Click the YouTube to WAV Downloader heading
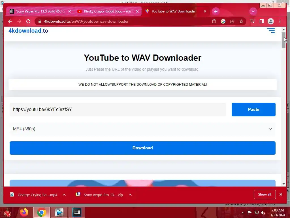This screenshot has width=290, height=218. tap(142, 58)
